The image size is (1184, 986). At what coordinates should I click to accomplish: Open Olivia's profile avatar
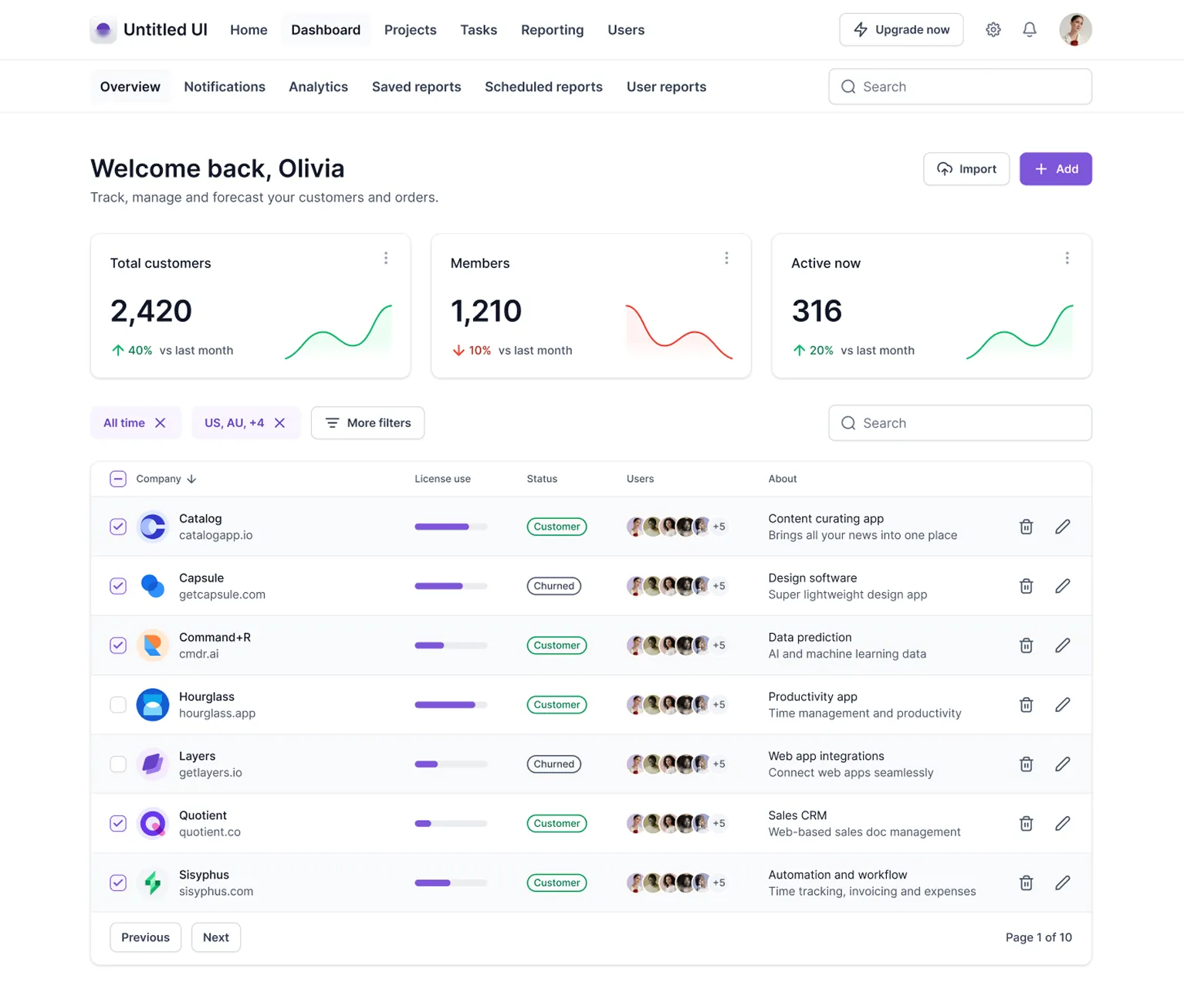pos(1075,29)
